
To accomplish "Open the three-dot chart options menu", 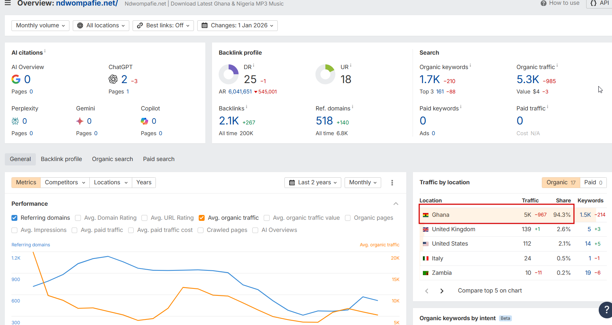I will (392, 182).
